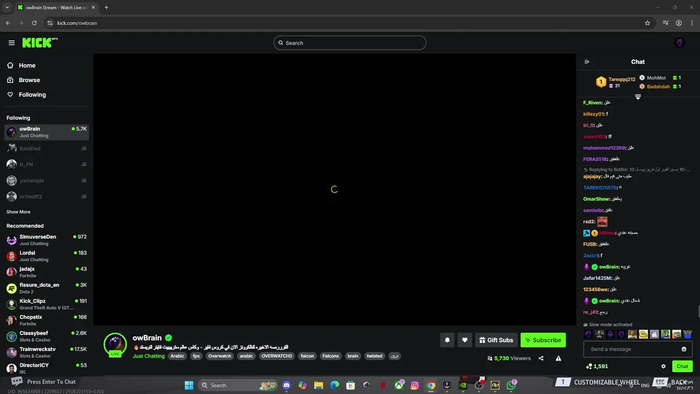
Task: Open recommended channel Kick_Clipz
Action: pos(46,304)
